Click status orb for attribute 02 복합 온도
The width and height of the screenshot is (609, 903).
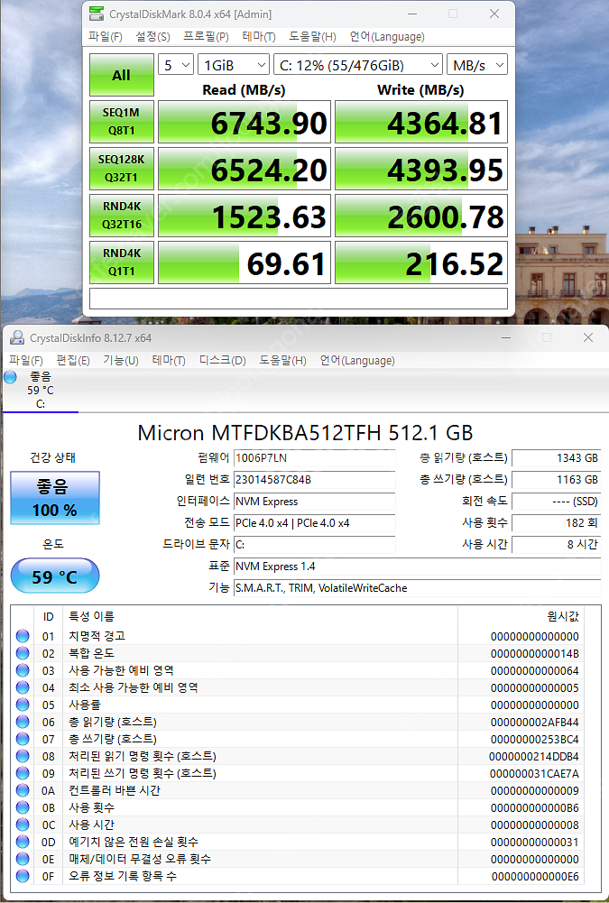(23, 653)
